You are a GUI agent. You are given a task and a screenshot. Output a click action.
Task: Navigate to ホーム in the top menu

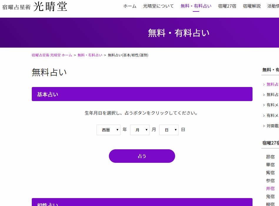tap(130, 6)
